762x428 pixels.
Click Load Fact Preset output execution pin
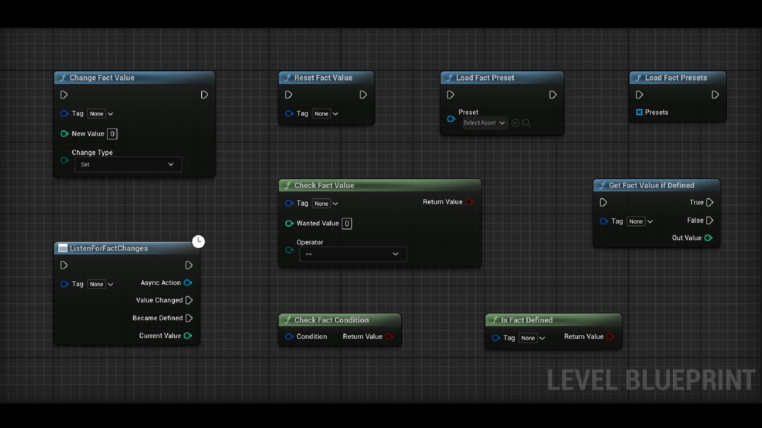(x=553, y=95)
